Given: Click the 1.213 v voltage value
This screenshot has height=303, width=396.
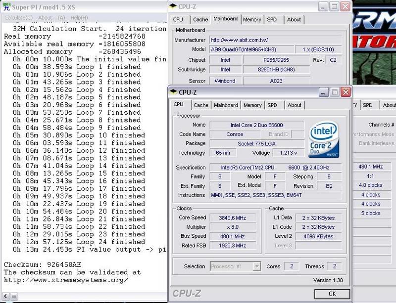Looking at the screenshot, I should pyautogui.click(x=289, y=153).
